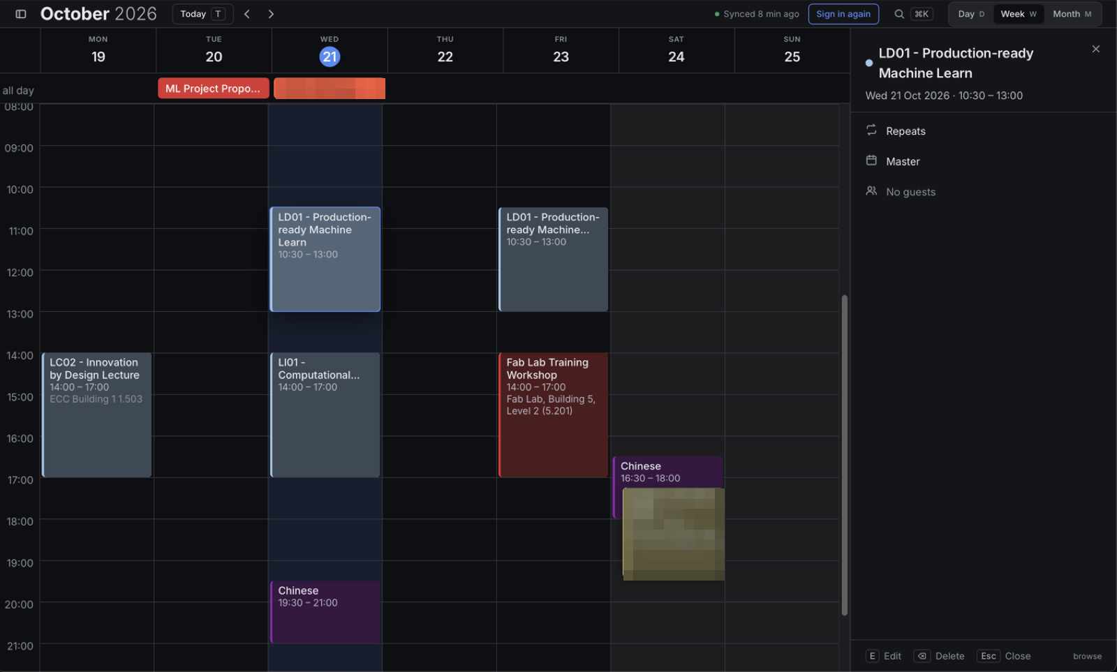This screenshot has height=672, width=1117.
Task: Select Sunday 25 column header
Action: [792, 50]
